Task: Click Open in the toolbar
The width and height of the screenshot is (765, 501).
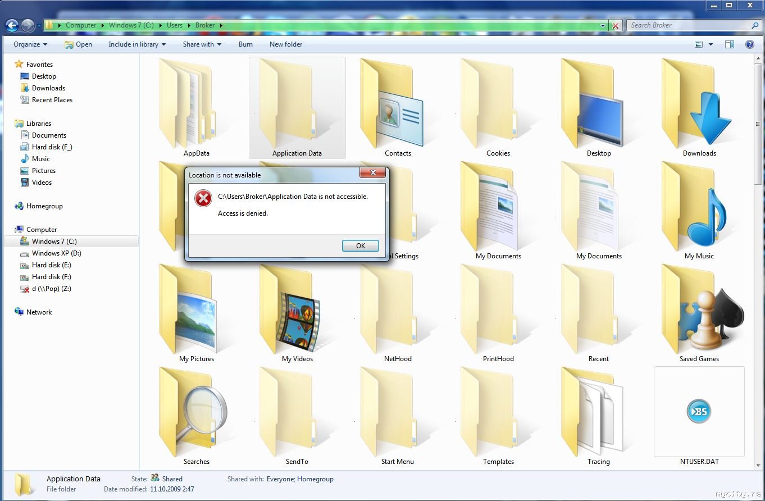Action: [x=78, y=44]
